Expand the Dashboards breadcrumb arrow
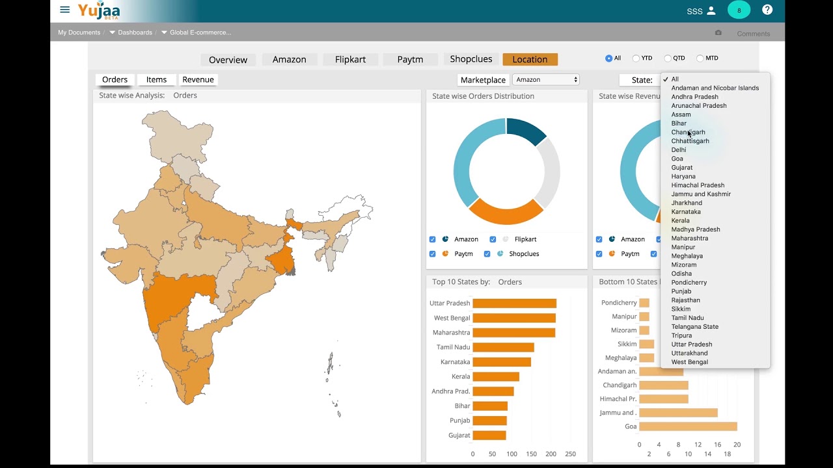The height and width of the screenshot is (468, 833). [113, 32]
